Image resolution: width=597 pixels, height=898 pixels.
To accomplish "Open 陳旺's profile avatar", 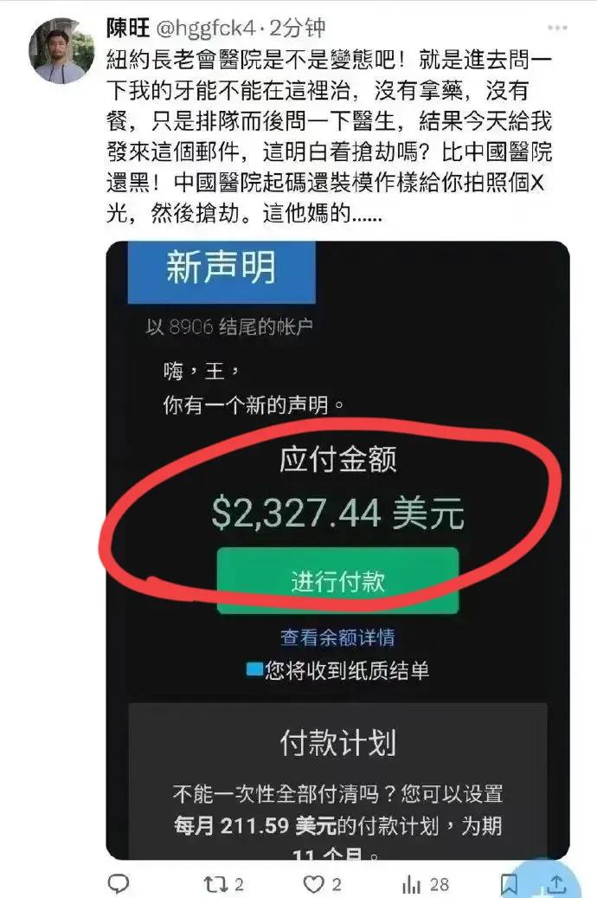I will tap(61, 50).
